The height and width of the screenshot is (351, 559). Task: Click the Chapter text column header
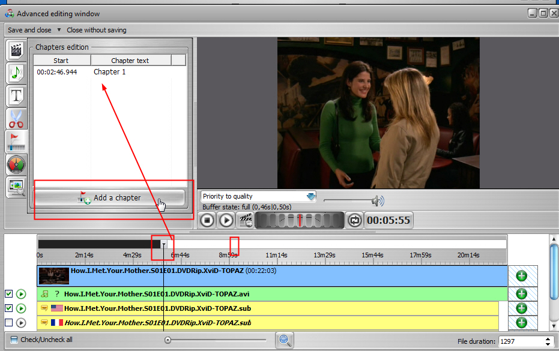(131, 61)
